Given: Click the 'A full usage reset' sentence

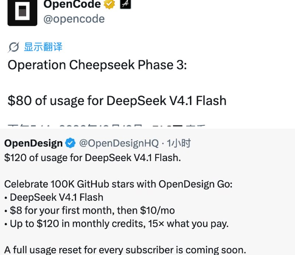Looking at the screenshot, I should click(125, 250).
